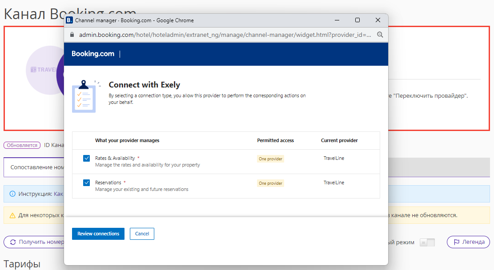Screen dimensions: 494x270
Task: Click the Тарифы heading in background page
Action: [22, 264]
